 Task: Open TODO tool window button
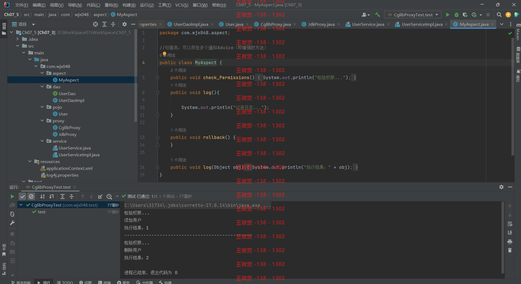pyautogui.click(x=65, y=282)
